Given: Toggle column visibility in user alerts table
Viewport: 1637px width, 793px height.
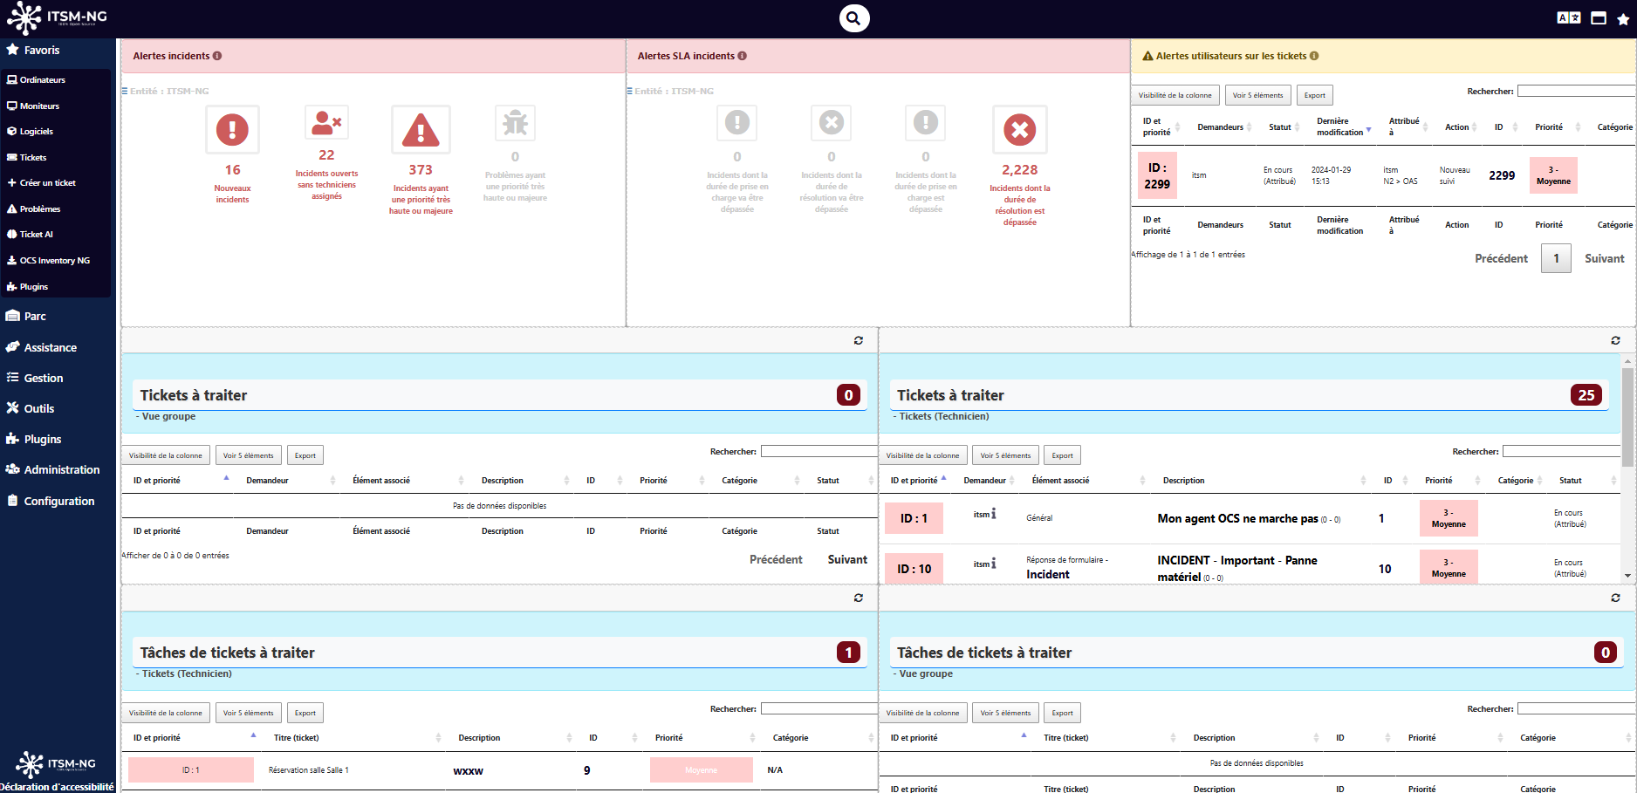Looking at the screenshot, I should [1175, 95].
